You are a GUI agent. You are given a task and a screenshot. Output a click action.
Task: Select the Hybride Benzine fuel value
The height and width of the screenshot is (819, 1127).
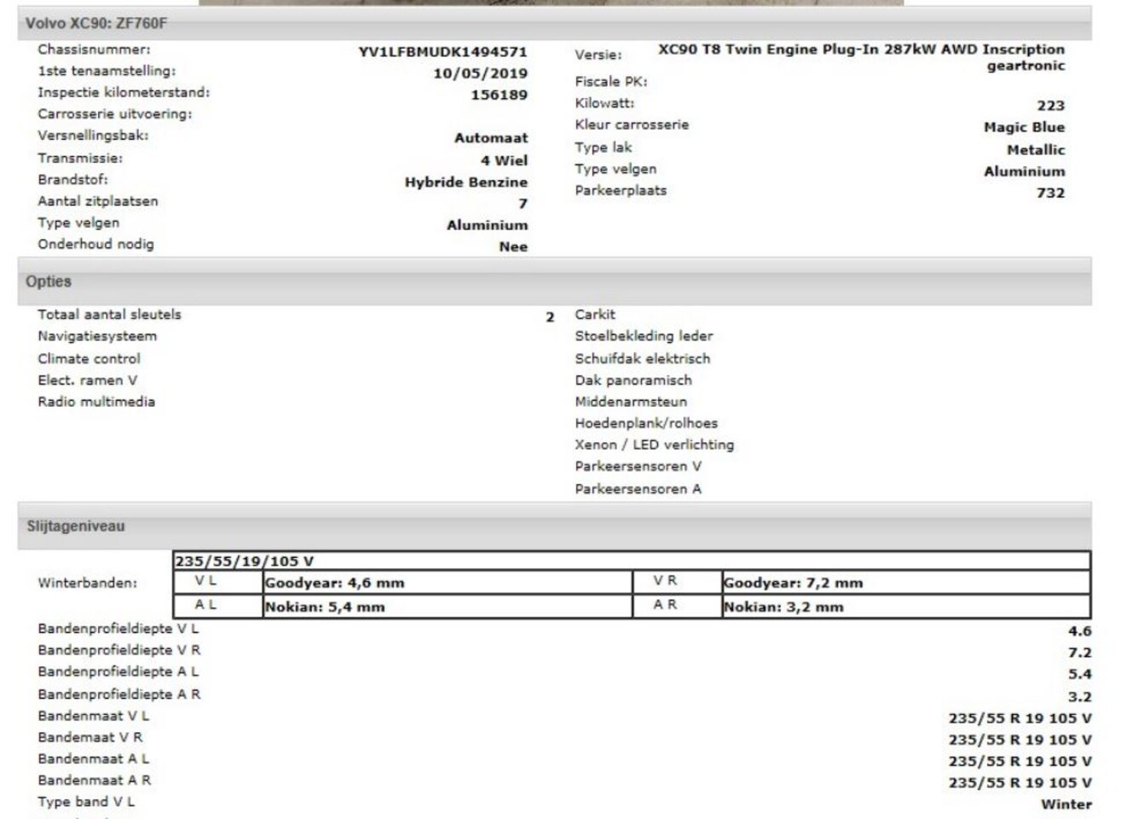466,182
